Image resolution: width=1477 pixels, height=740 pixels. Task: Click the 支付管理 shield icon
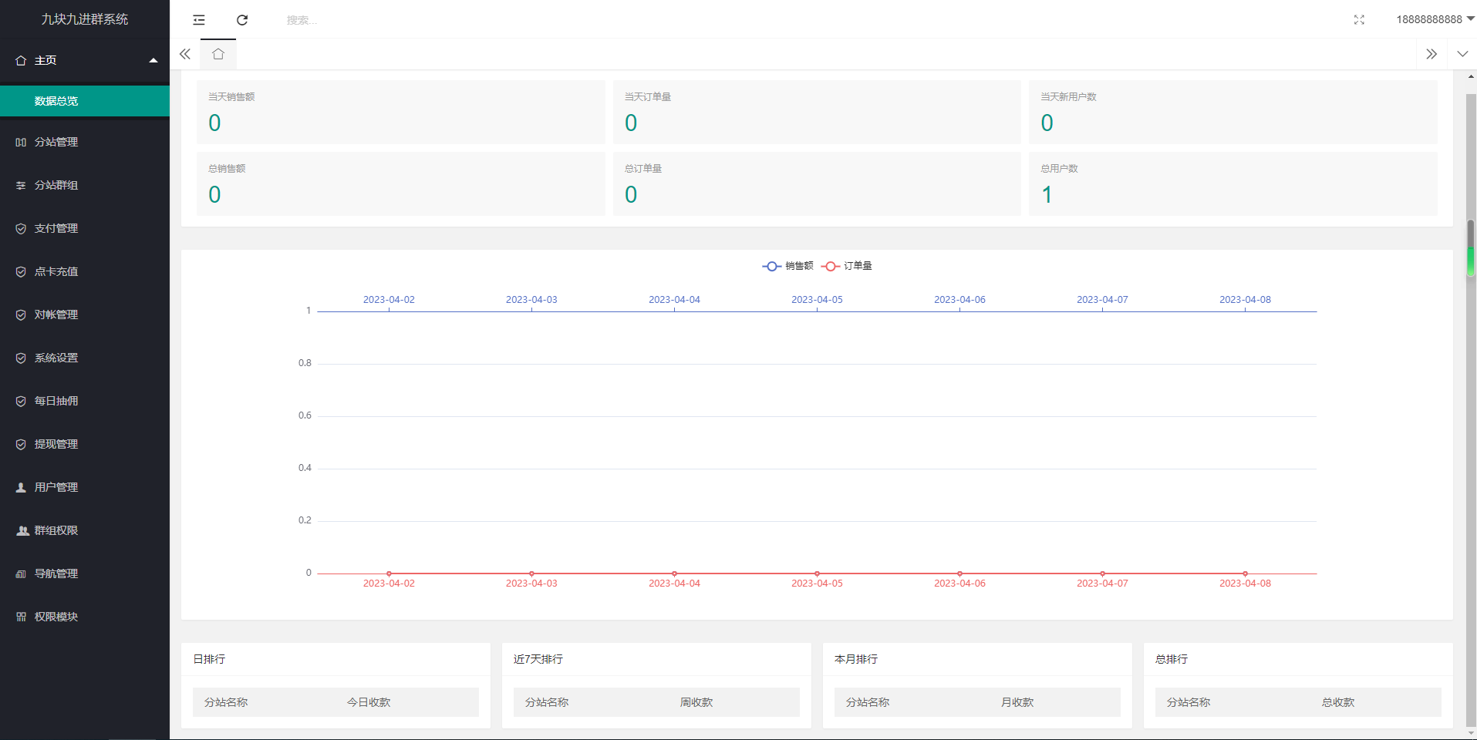click(21, 228)
